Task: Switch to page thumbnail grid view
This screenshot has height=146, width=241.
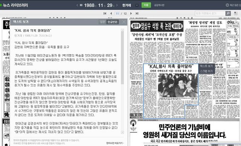Action: (x=236, y=13)
